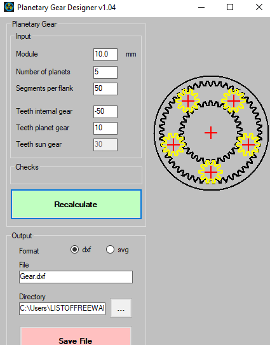Click the gear preview drawing
This screenshot has width=270, height=345.
pos(211,133)
